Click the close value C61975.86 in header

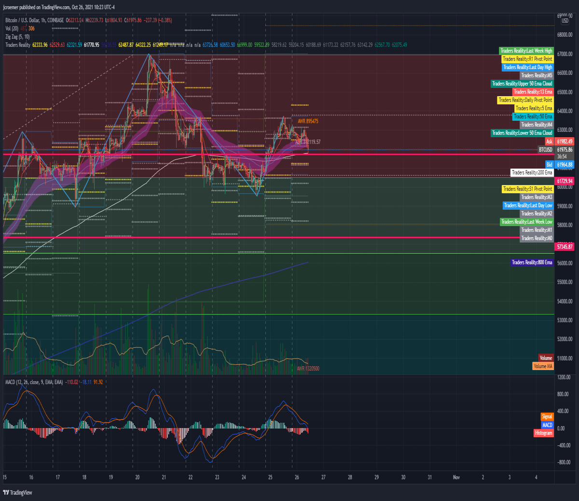[133, 20]
